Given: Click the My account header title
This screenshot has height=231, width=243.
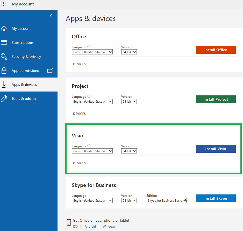Looking at the screenshot, I should (x=23, y=4).
